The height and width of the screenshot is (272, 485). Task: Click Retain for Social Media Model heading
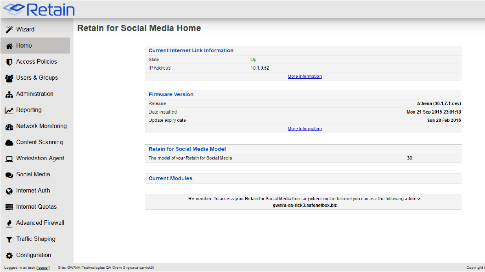tap(187, 149)
